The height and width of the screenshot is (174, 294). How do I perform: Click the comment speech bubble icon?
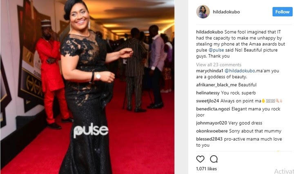point(214,159)
